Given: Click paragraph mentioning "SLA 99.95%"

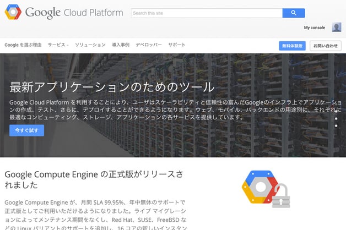Looking at the screenshot, I should pyautogui.click(x=96, y=216).
